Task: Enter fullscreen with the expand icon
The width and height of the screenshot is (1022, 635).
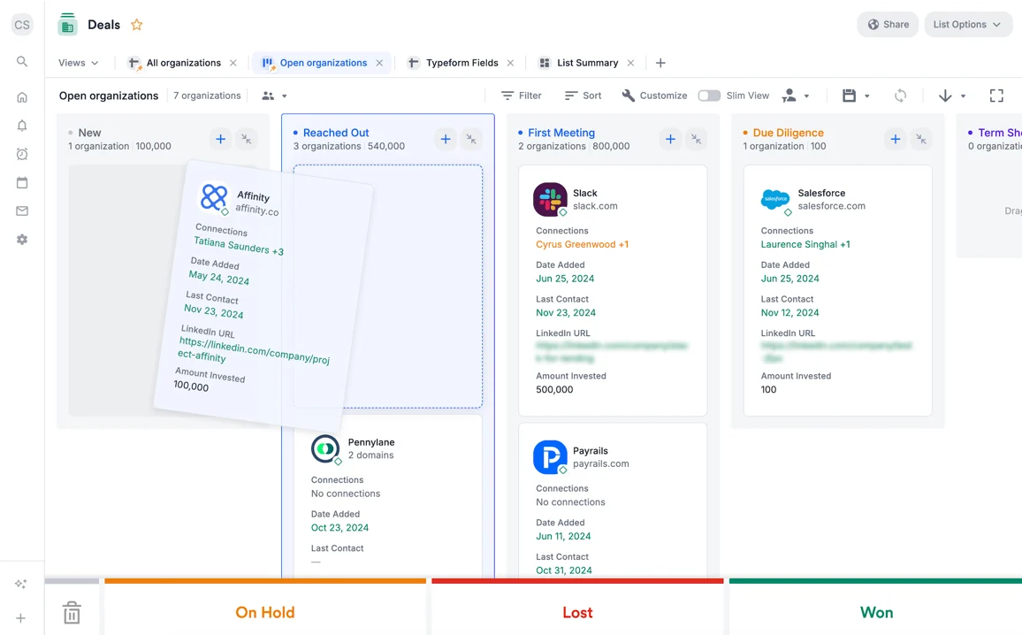Action: coord(996,96)
